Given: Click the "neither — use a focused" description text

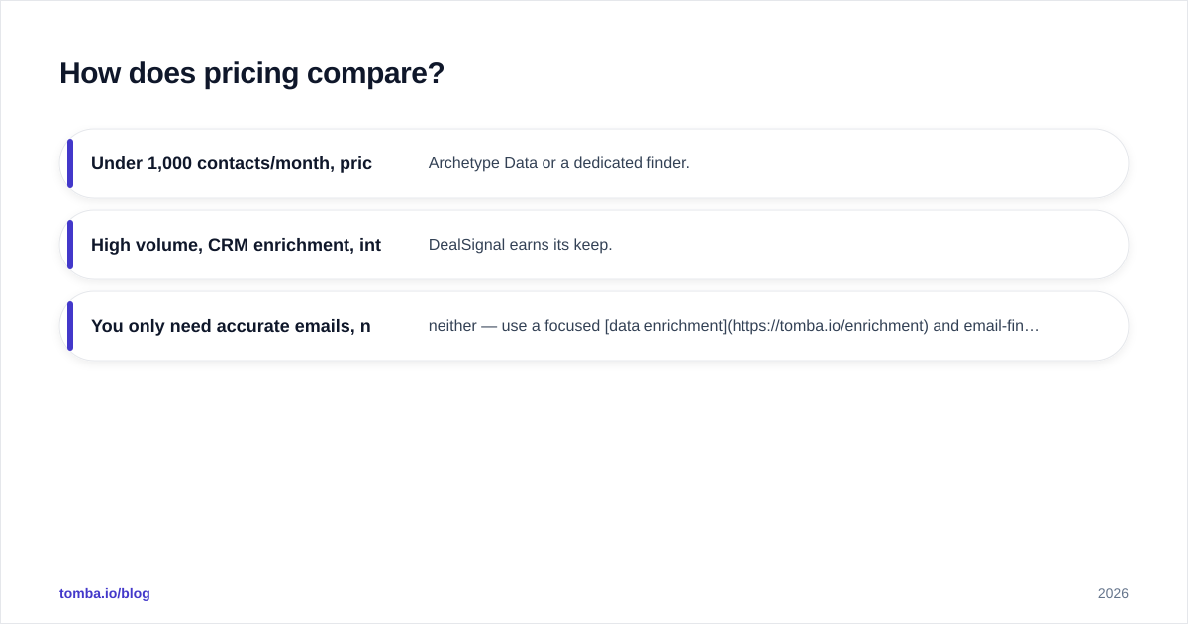Looking at the screenshot, I should [x=734, y=326].
